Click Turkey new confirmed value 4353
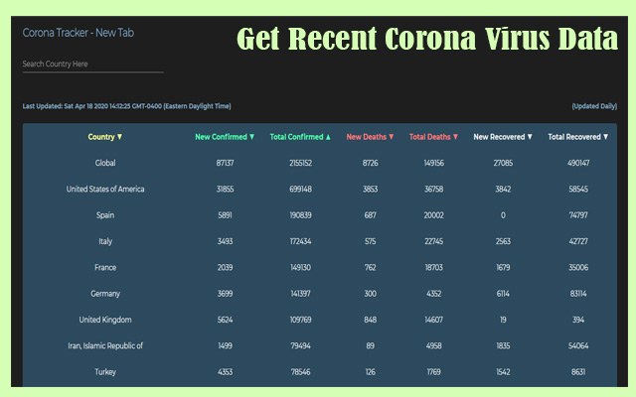636x397 pixels. click(226, 372)
